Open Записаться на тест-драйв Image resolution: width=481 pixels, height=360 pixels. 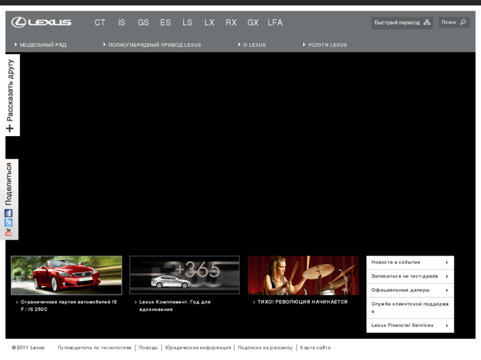(x=410, y=276)
